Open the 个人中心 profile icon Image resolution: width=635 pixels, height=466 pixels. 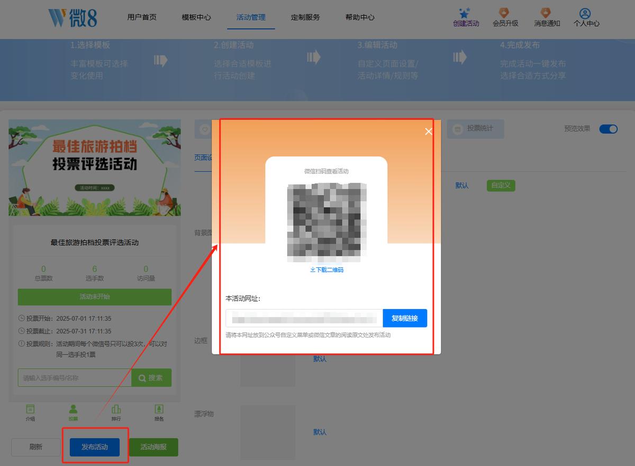[x=585, y=13]
